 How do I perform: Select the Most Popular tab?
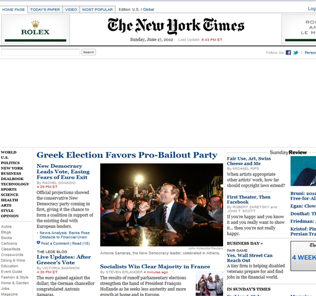[x=98, y=9]
